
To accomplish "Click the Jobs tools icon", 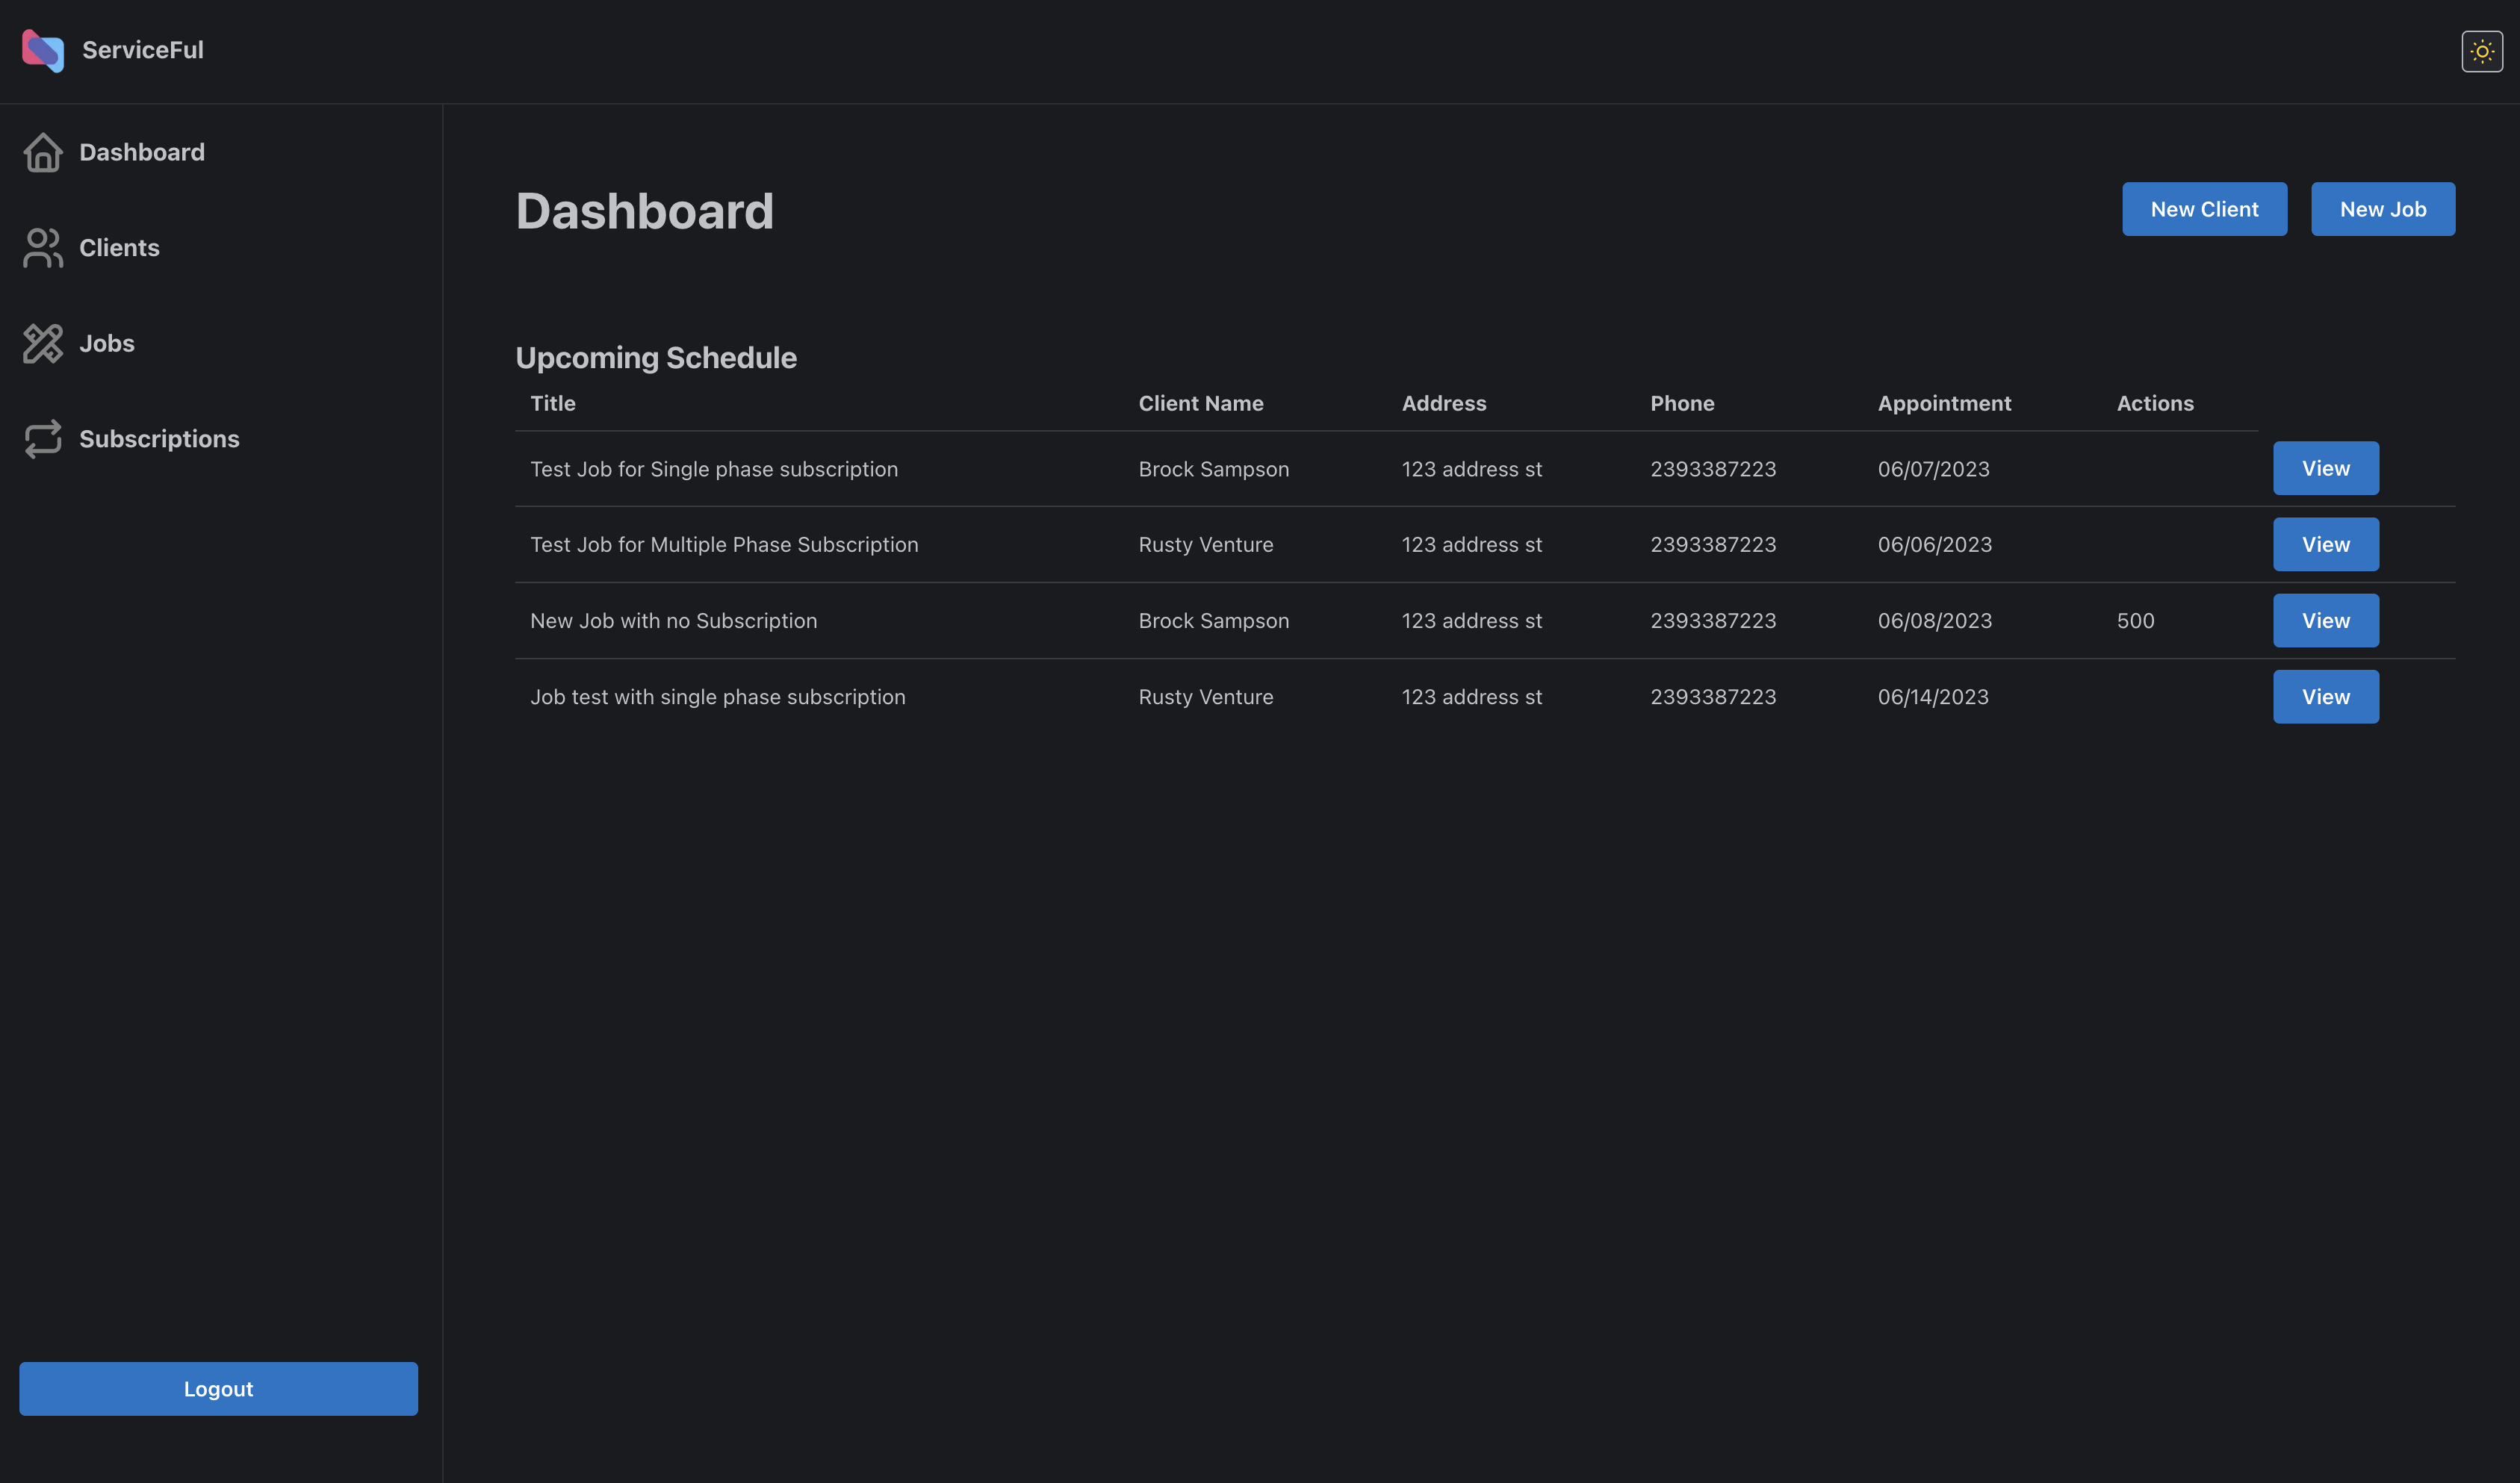I will (x=43, y=343).
